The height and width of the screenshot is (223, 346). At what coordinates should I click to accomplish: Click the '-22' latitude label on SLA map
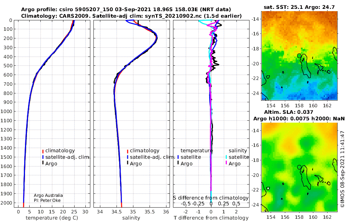click(x=255, y=190)
